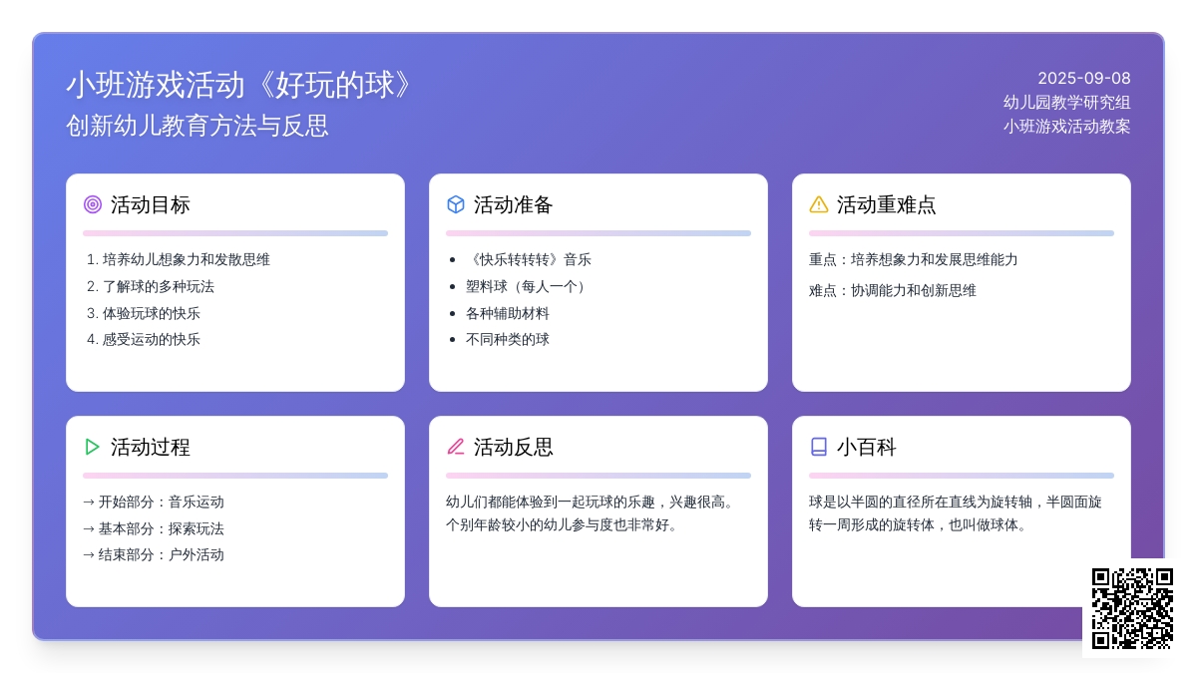Select the 小百科 card heading
This screenshot has width=1197, height=673.
pos(866,447)
